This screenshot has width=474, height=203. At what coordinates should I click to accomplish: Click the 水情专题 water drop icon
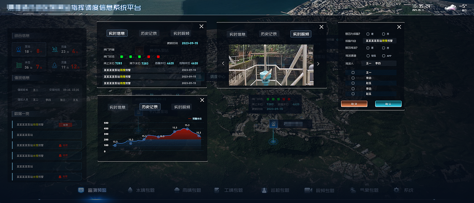(130, 190)
